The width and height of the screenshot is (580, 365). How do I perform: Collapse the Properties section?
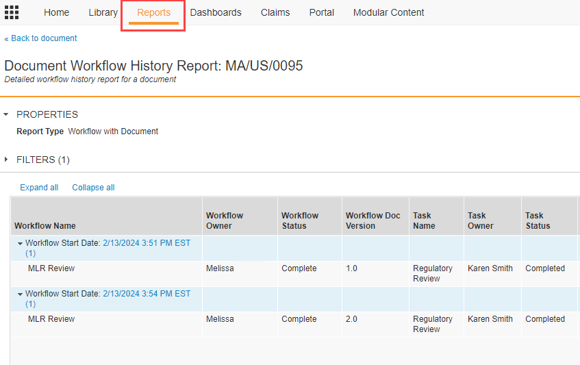pos(6,114)
